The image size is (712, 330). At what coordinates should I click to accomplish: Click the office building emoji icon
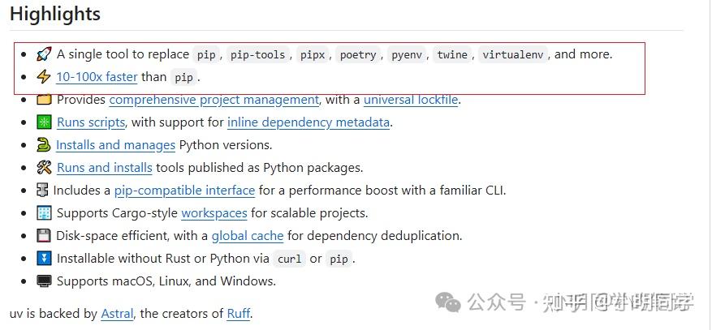pyautogui.click(x=44, y=213)
